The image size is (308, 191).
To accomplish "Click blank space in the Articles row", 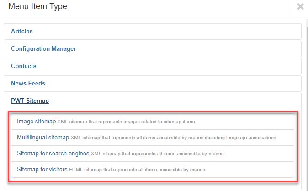I will point(183,32).
